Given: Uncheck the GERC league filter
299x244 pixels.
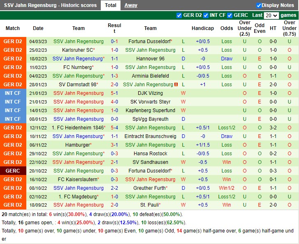Looking at the screenshot, I should (x=230, y=15).
